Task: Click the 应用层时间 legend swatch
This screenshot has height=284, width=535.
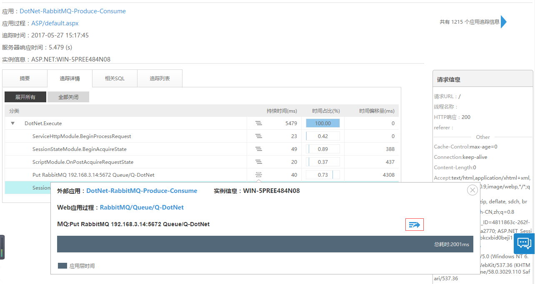Action: 62,266
